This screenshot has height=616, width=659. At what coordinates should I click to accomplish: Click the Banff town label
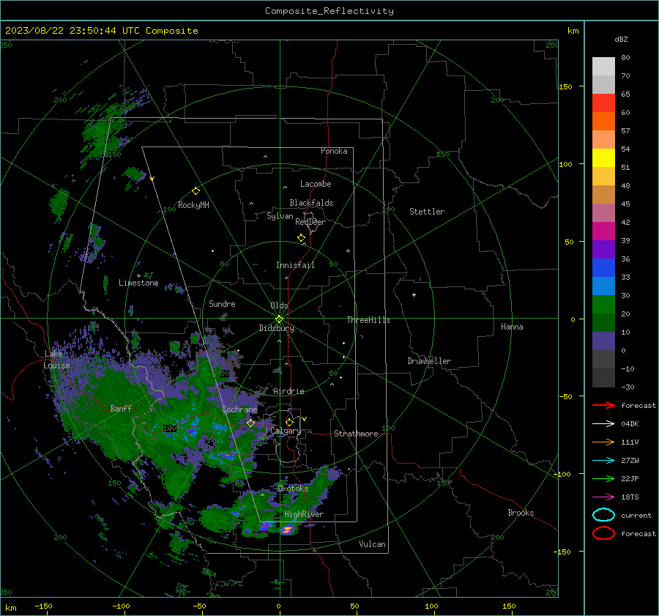[x=121, y=408]
